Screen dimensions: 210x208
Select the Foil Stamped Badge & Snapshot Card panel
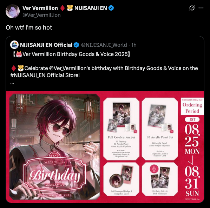point(122,179)
